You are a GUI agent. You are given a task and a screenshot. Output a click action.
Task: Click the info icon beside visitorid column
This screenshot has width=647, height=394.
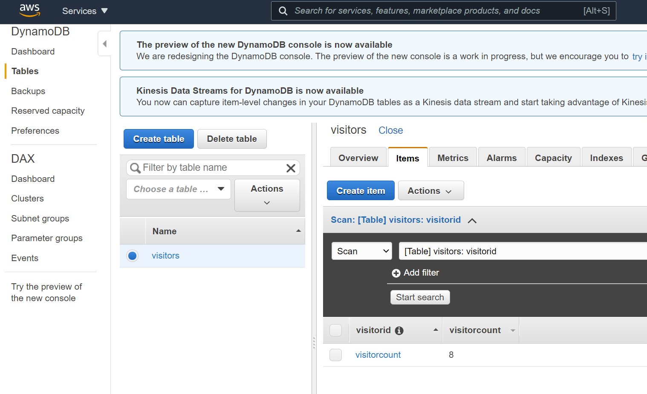coord(399,331)
